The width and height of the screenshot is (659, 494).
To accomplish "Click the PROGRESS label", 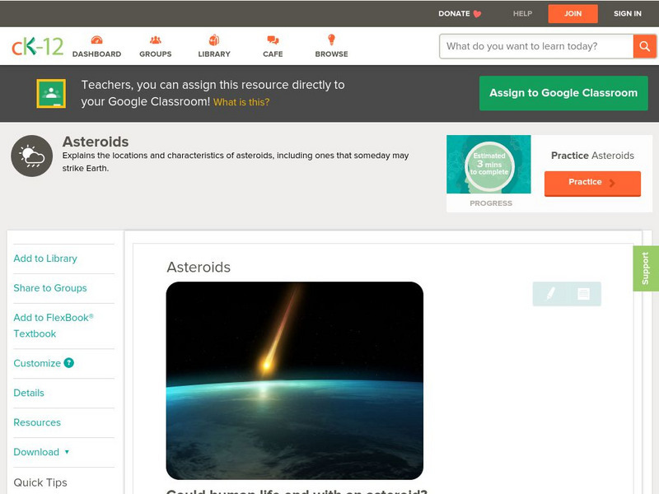I will click(490, 203).
